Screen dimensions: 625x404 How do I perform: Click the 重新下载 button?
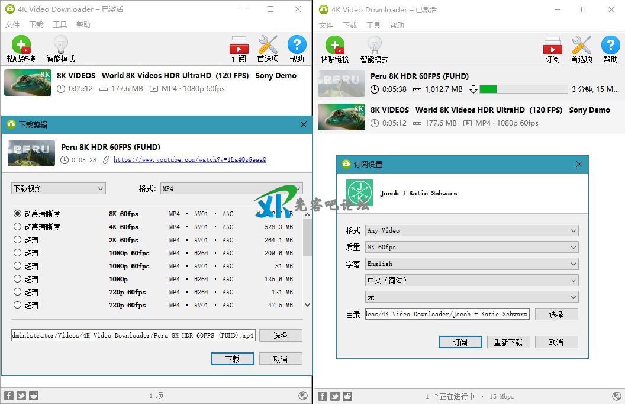coord(508,342)
